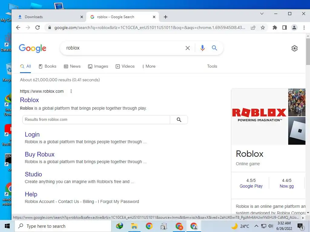Image resolution: width=310 pixels, height=232 pixels.
Task: Open the dark Roblox icon thumbnail
Action: pos(297,131)
